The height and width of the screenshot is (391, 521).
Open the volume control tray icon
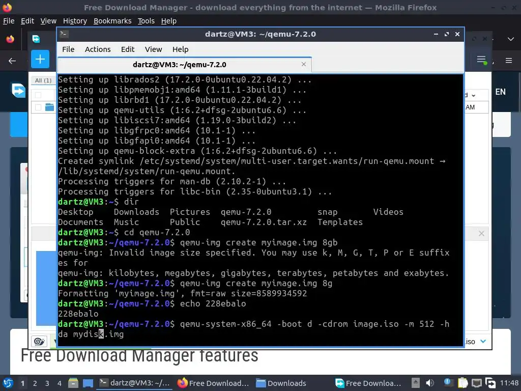point(430,383)
